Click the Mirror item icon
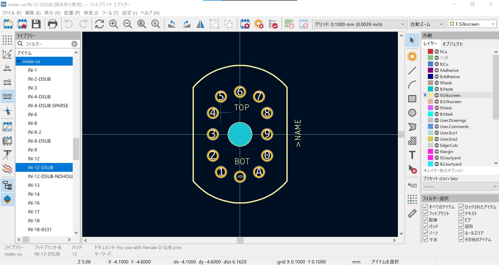 pos(200,24)
